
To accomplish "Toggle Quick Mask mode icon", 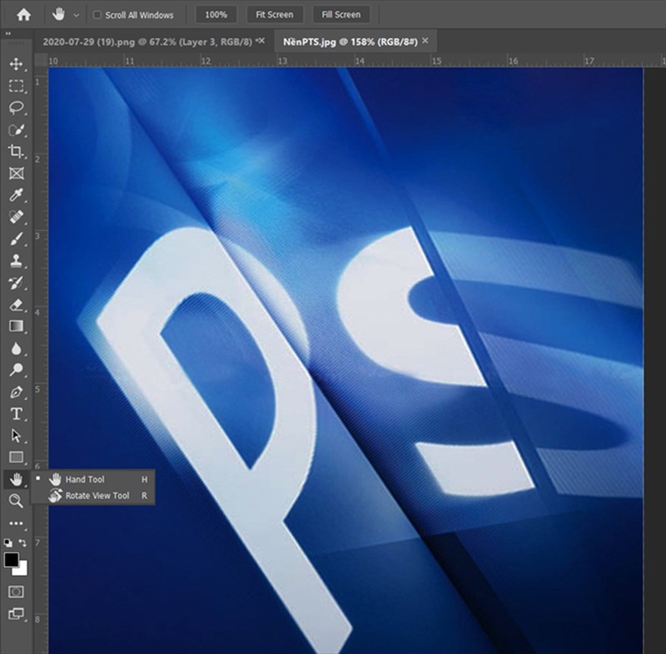I will coord(16,592).
